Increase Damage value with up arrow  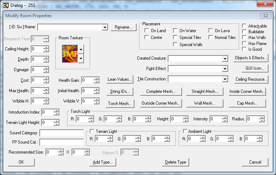coord(46,68)
